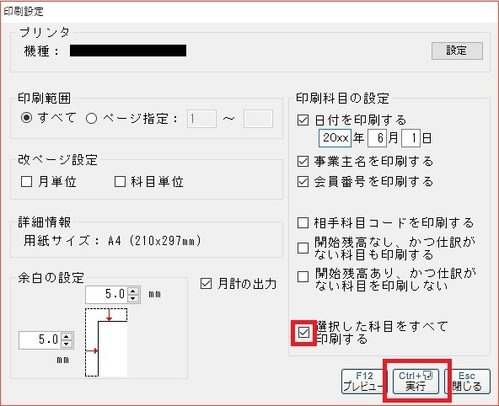
Task: Toggle 月計の出力 checkbox
Action: [x=206, y=283]
